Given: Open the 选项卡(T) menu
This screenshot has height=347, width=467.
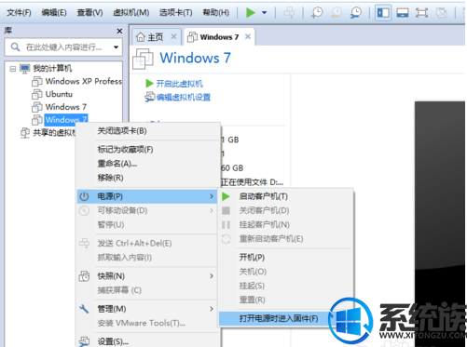Looking at the screenshot, I should tap(176, 13).
